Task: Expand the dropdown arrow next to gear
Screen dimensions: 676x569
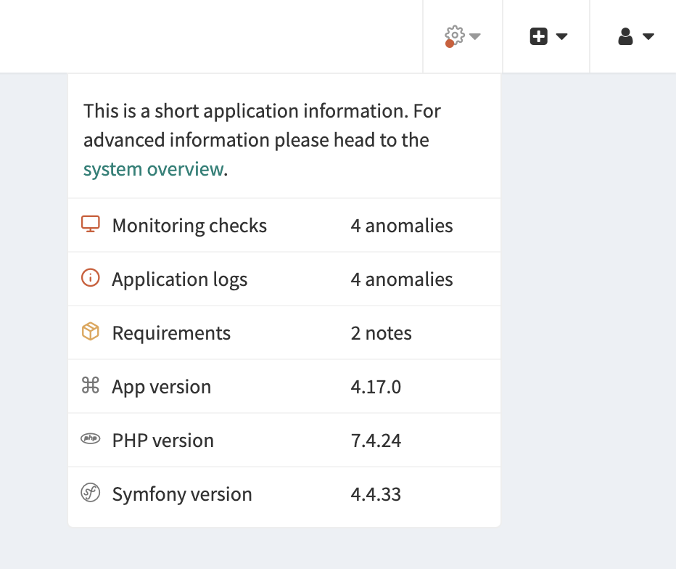Action: pos(475,36)
